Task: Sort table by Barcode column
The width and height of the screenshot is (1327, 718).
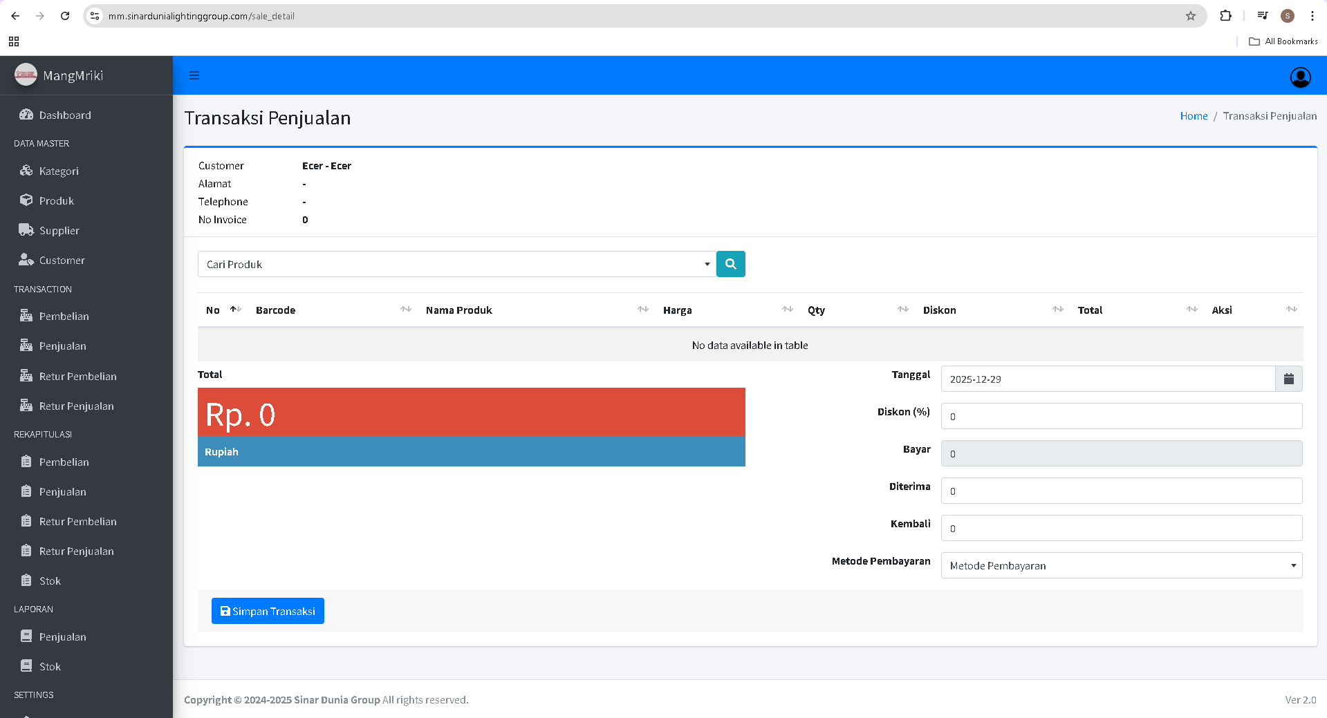Action: [x=333, y=310]
